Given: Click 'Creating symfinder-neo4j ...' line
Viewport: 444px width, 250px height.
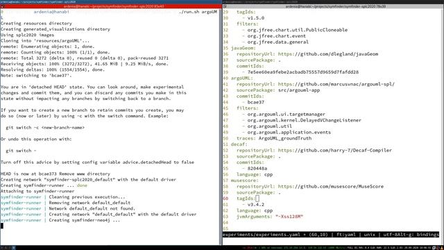Looking at the screenshot, I should pos(85,220).
